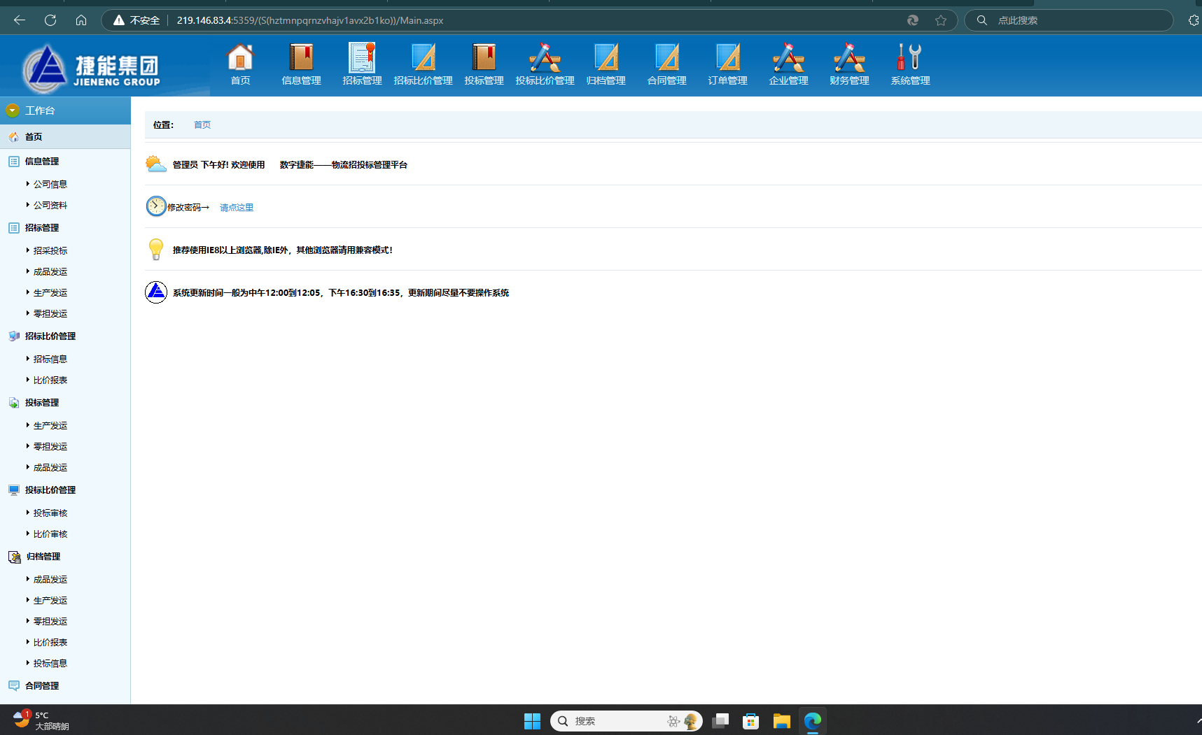Reload the page with the refresh button
The height and width of the screenshot is (735, 1202).
point(50,20)
